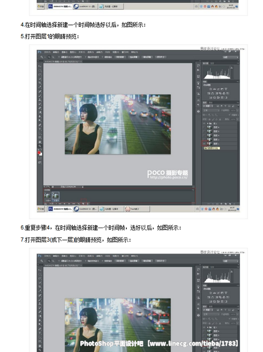
Task: Add Hue/Saturation adjustment in step-5 screenshot
Action: tap(209, 93)
